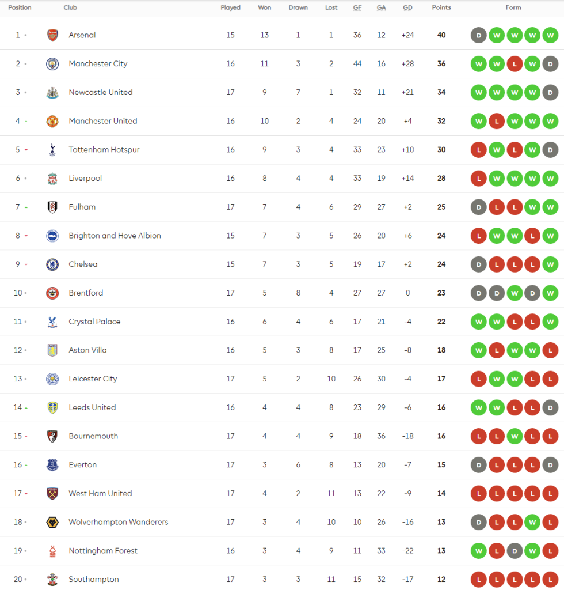
Task: Click the Arsenal club crest icon
Action: point(52,35)
